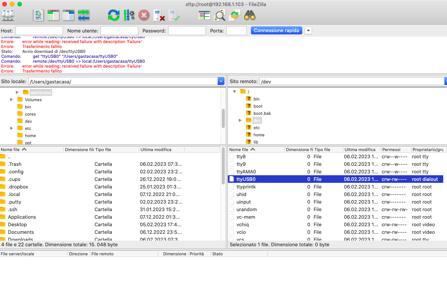Select .Trash folder in local list
Viewport: 447px width, 281px height.
tap(110, 164)
